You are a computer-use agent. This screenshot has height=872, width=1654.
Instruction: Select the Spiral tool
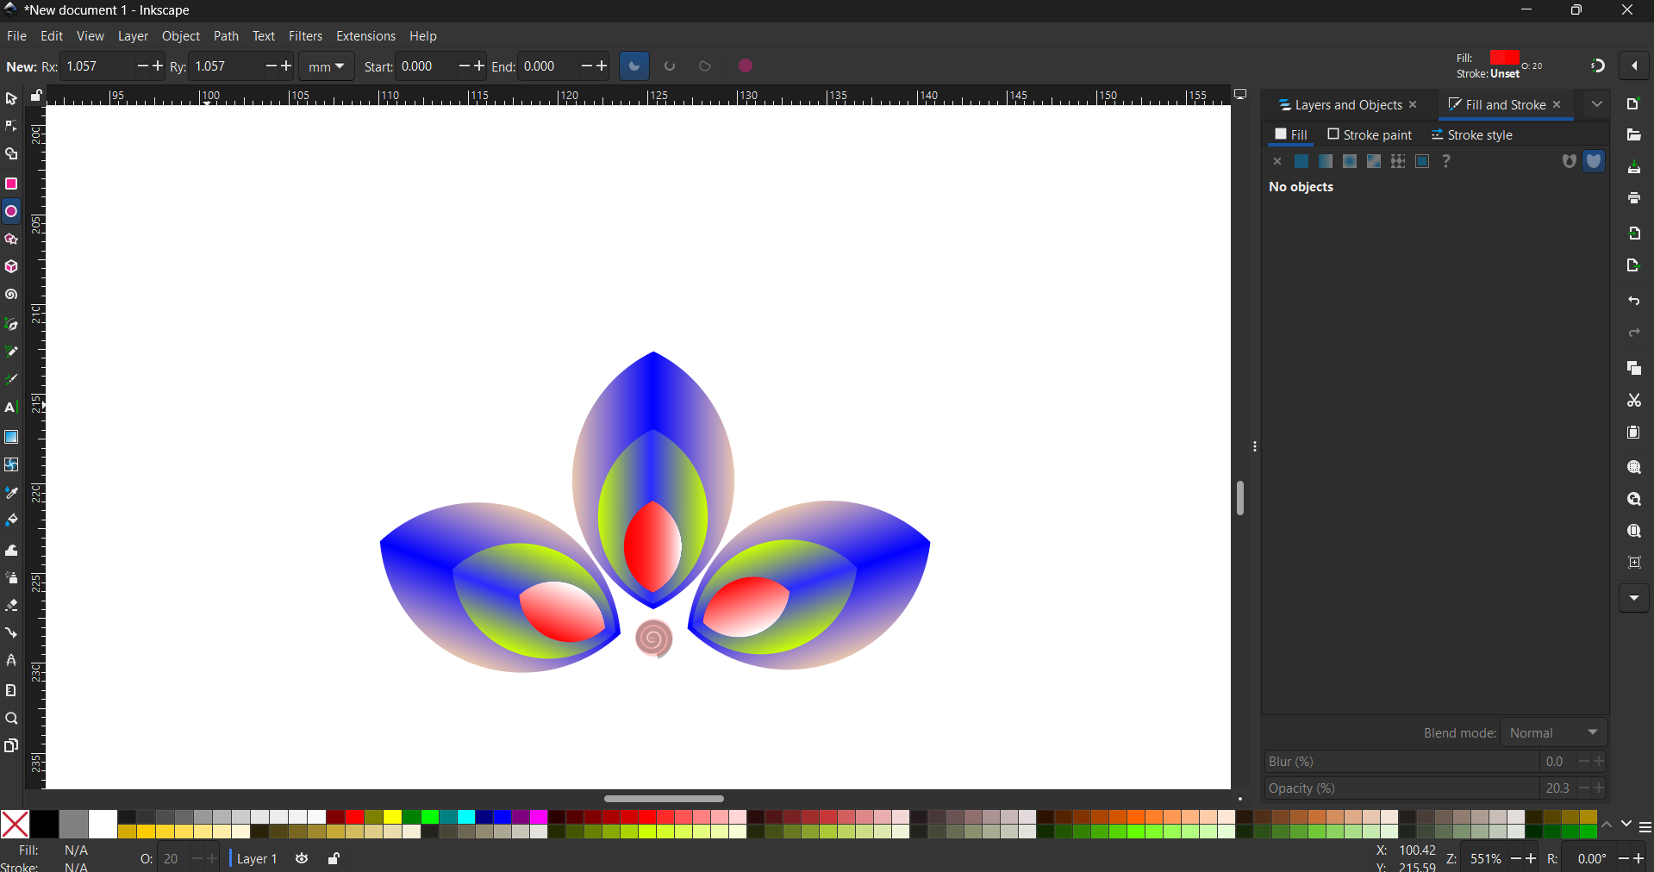[x=11, y=296]
